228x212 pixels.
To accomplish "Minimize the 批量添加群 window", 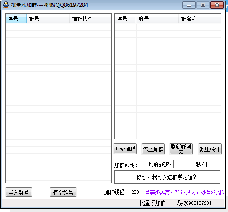I will pos(189,5).
